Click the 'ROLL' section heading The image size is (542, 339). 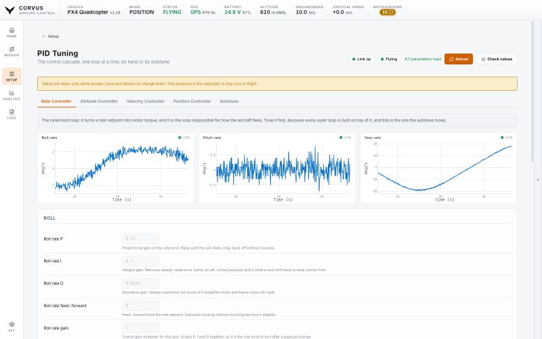click(49, 218)
